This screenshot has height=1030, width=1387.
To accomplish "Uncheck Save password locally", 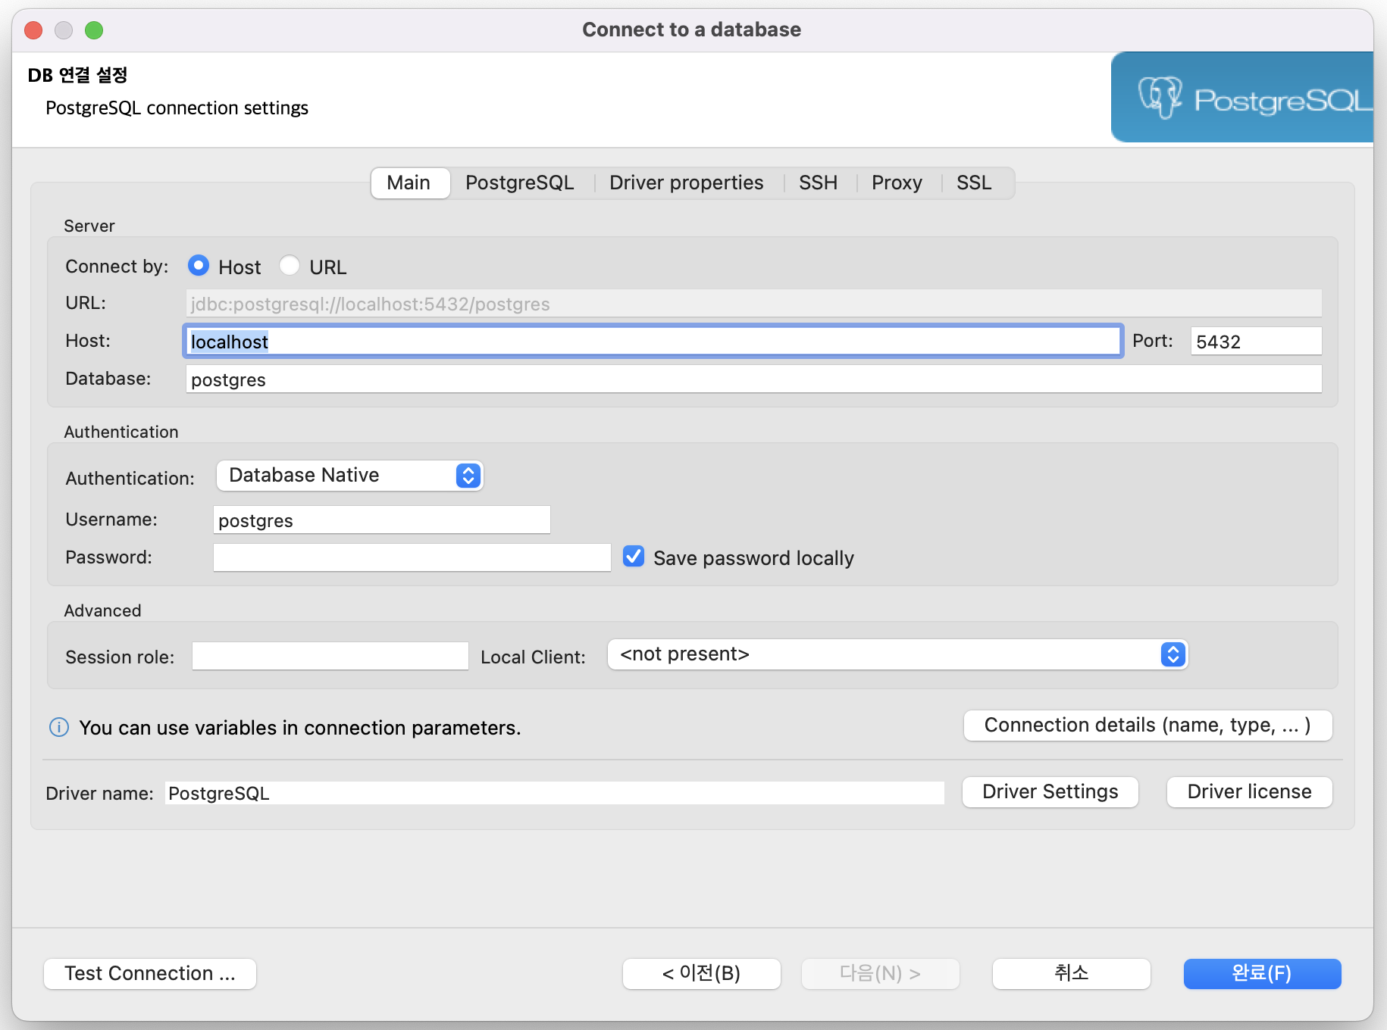I will 633,557.
